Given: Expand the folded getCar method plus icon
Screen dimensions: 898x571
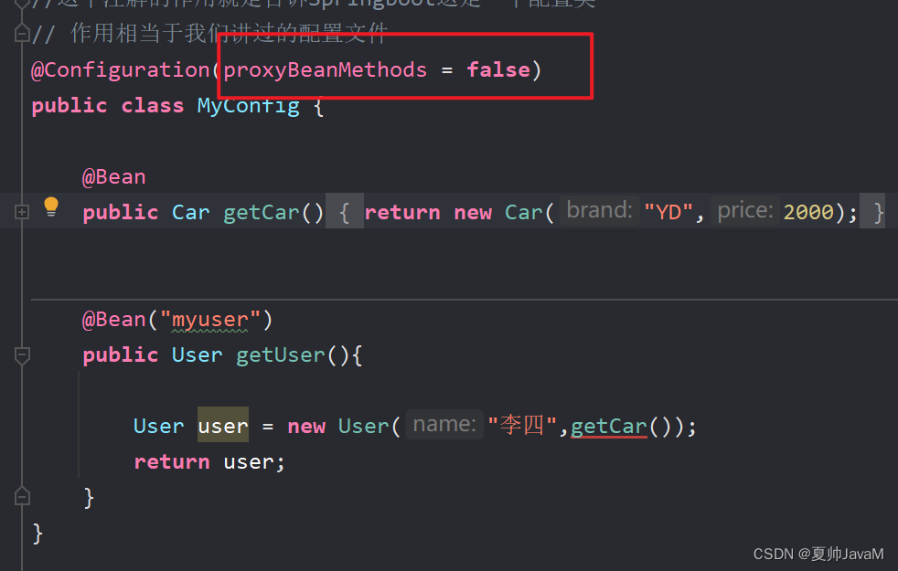Looking at the screenshot, I should 20,211.
